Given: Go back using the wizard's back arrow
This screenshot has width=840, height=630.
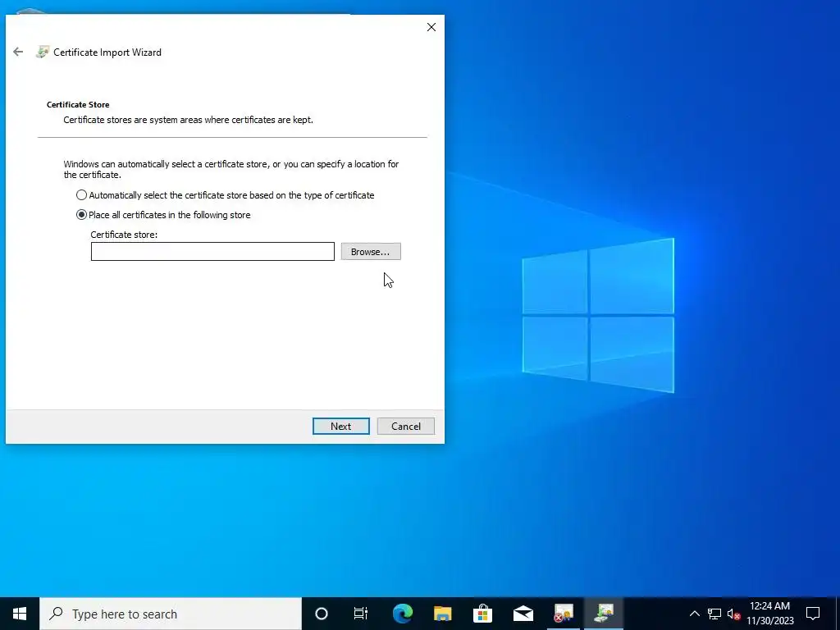Looking at the screenshot, I should click(x=18, y=52).
